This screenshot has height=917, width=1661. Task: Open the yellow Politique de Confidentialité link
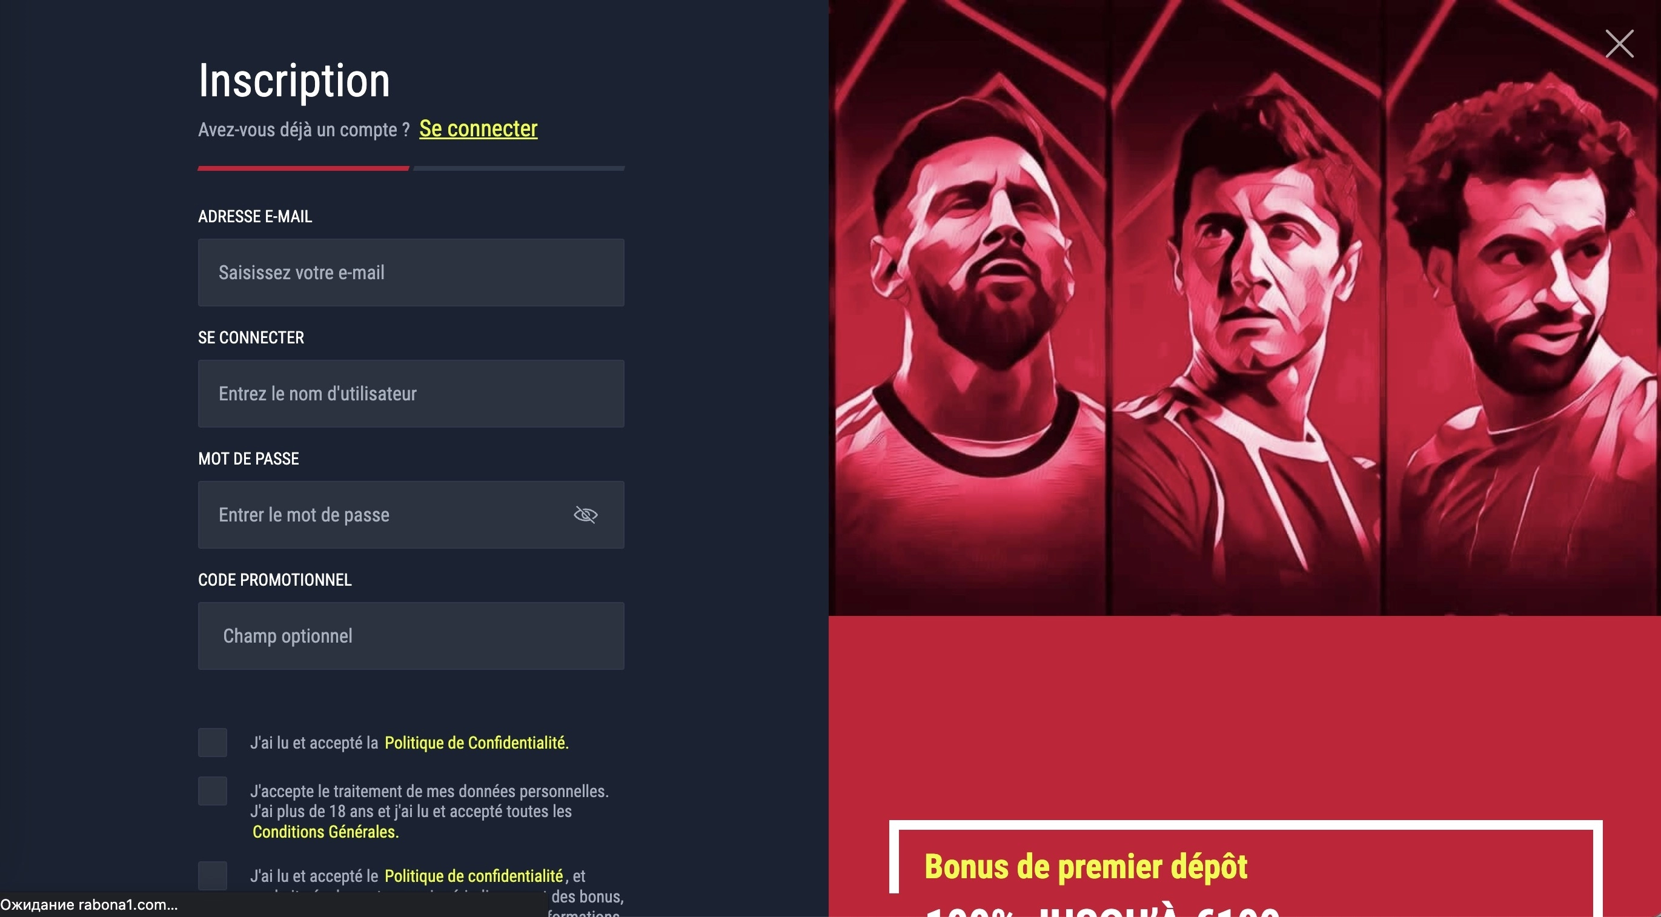477,742
